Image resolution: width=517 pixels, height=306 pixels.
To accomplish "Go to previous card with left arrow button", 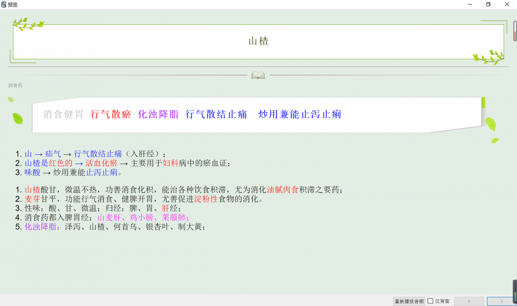I will click(469, 301).
